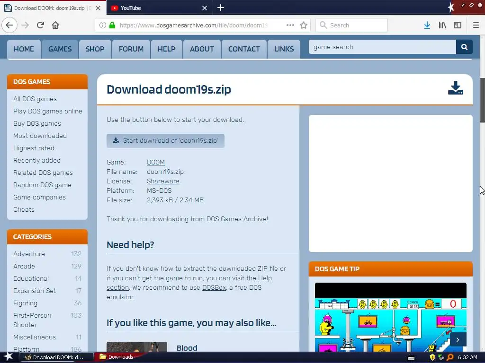Open the browser home page

pyautogui.click(x=55, y=25)
